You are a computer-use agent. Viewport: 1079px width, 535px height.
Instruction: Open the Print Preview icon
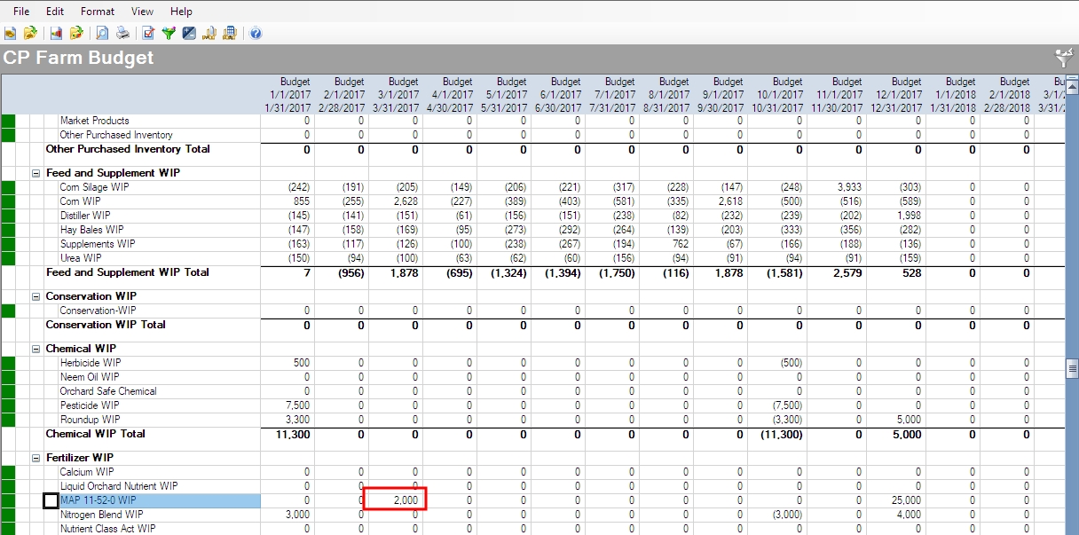click(x=103, y=33)
